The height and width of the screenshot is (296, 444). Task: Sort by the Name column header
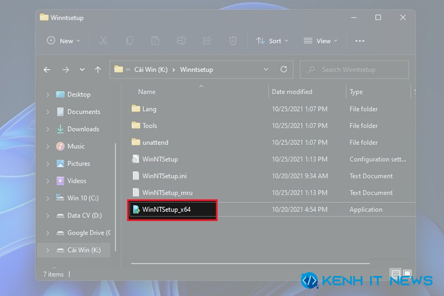click(147, 92)
